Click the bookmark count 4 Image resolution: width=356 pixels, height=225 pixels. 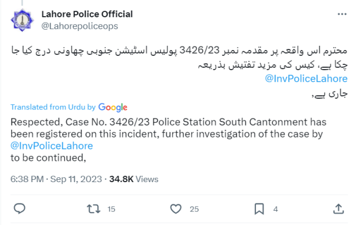coord(276,209)
